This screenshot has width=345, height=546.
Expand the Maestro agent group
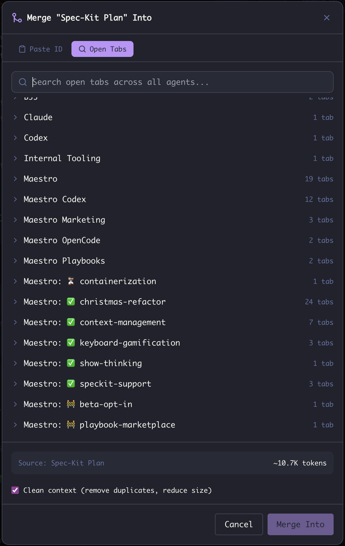tap(15, 179)
